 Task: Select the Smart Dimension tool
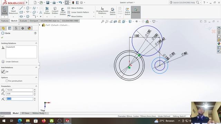(13, 11)
